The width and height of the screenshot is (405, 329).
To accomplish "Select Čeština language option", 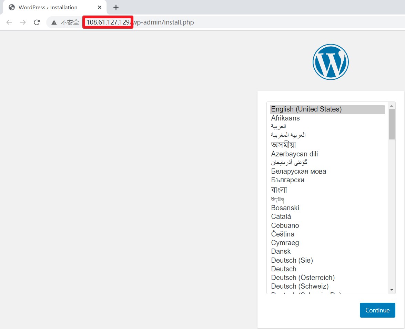I will click(327, 234).
